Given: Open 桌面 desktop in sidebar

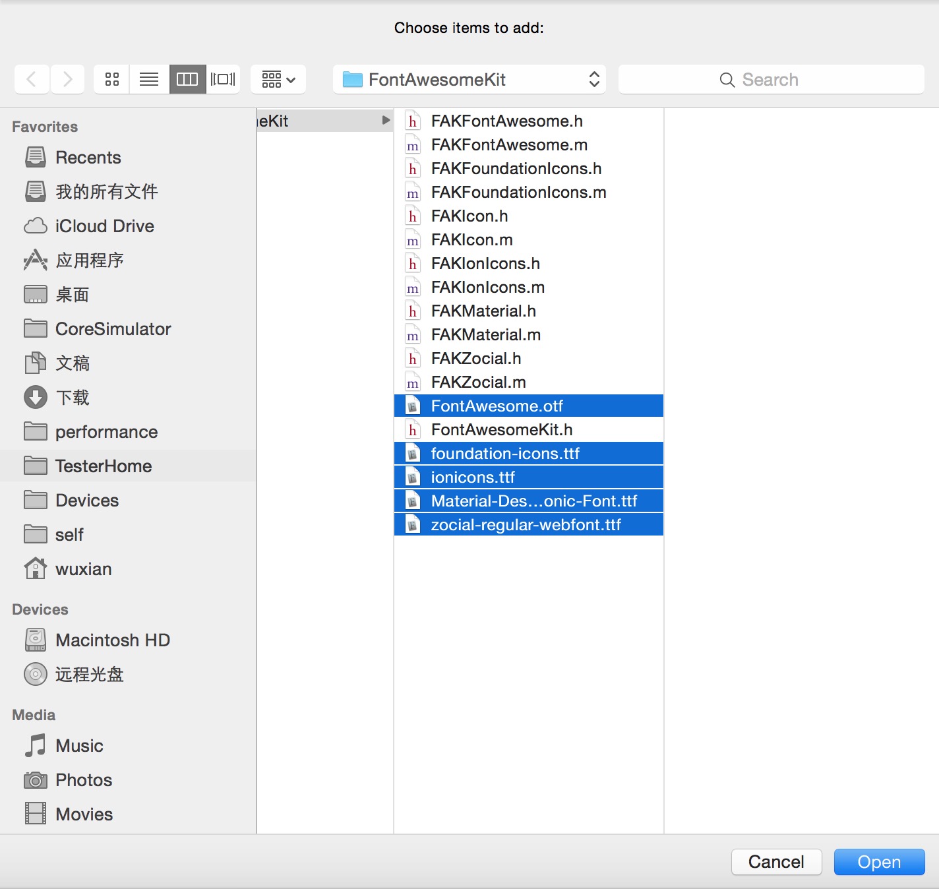Looking at the screenshot, I should (128, 295).
